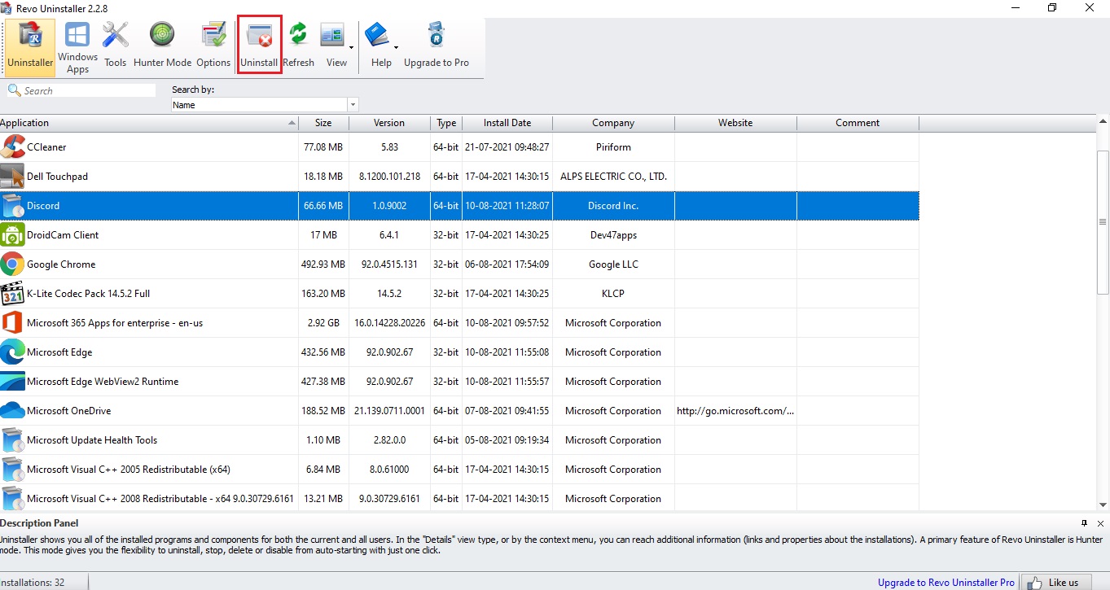
Task: Select the Microsoft OneDrive icon
Action: [x=12, y=411]
